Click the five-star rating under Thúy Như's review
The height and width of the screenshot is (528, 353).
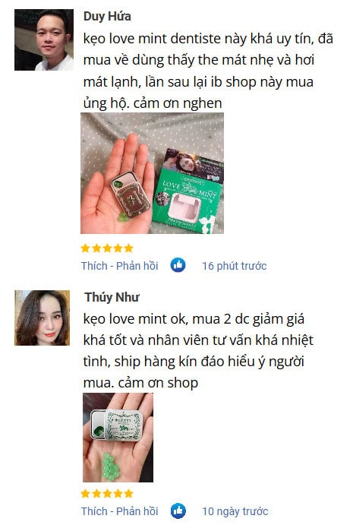(107, 494)
